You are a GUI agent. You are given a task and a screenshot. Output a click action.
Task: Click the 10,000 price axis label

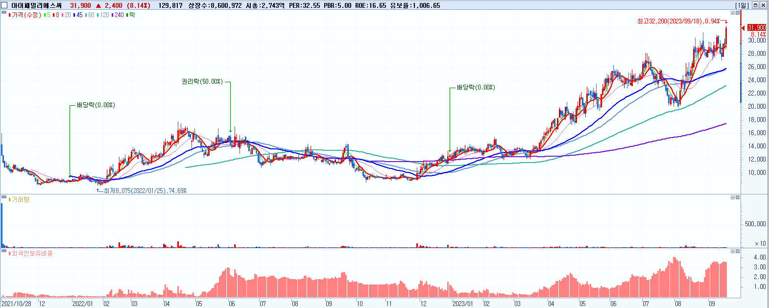[x=757, y=172]
